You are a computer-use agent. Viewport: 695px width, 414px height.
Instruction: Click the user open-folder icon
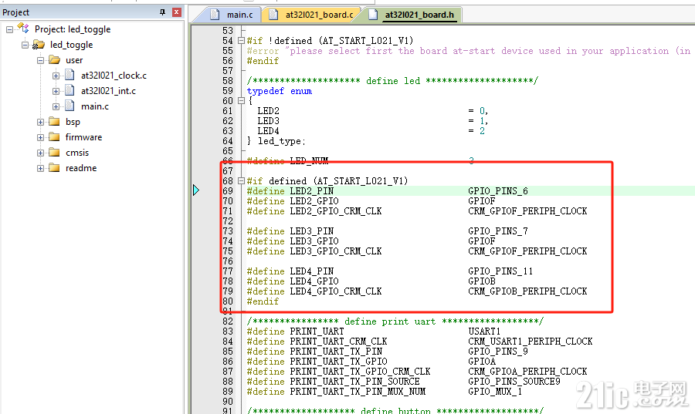click(55, 59)
